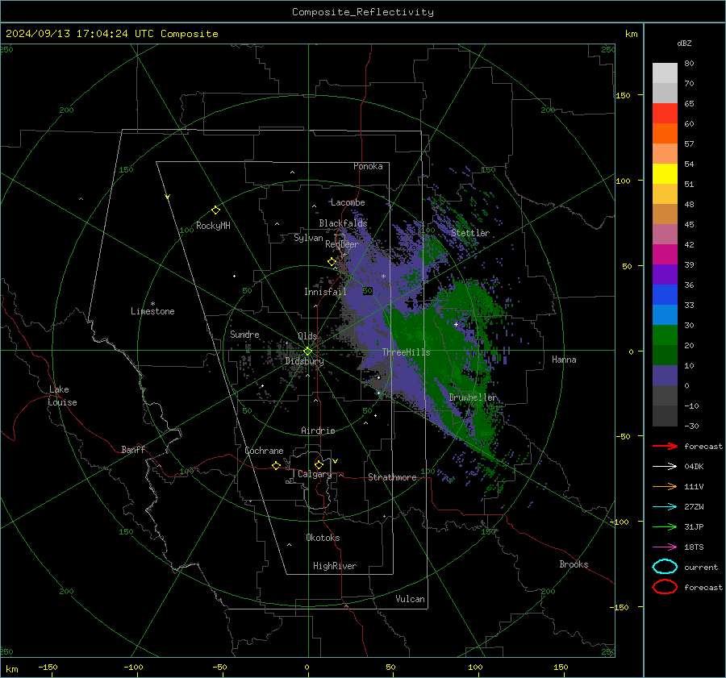Click the Sylvan town label
The image size is (726, 678).
(308, 238)
